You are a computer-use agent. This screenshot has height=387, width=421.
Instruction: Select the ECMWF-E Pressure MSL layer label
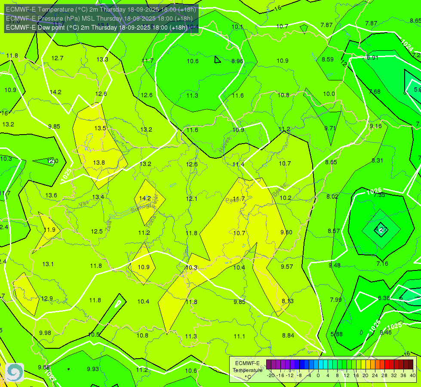(99, 18)
